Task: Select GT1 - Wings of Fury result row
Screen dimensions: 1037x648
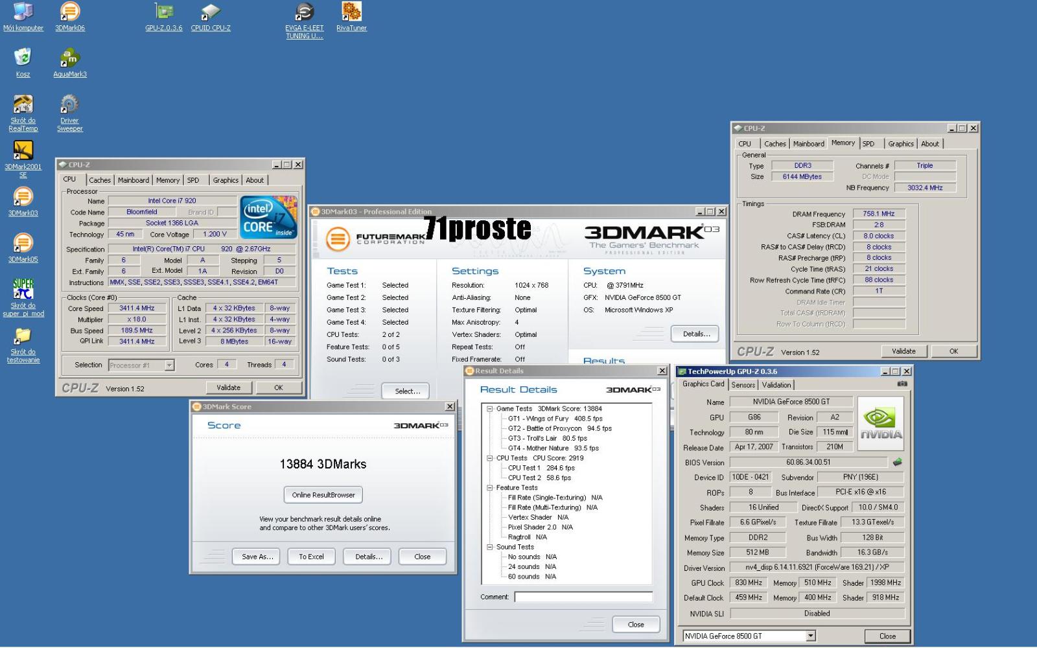Action: click(555, 419)
